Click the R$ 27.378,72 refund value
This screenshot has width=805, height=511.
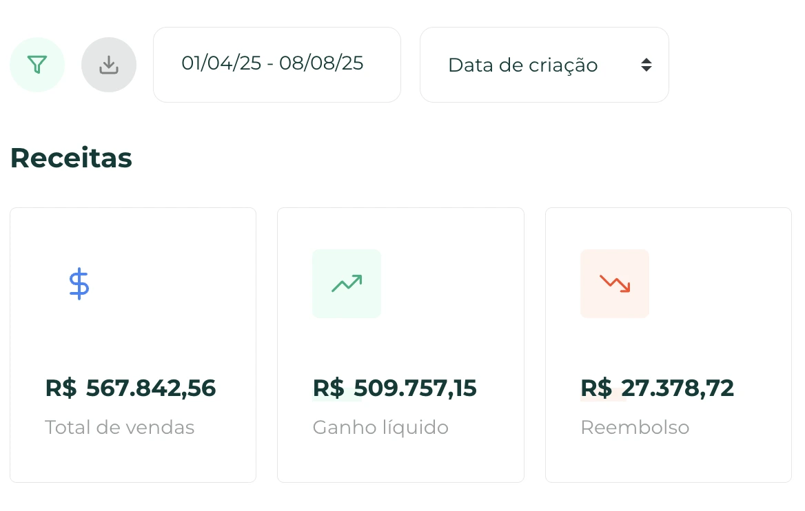click(x=658, y=388)
